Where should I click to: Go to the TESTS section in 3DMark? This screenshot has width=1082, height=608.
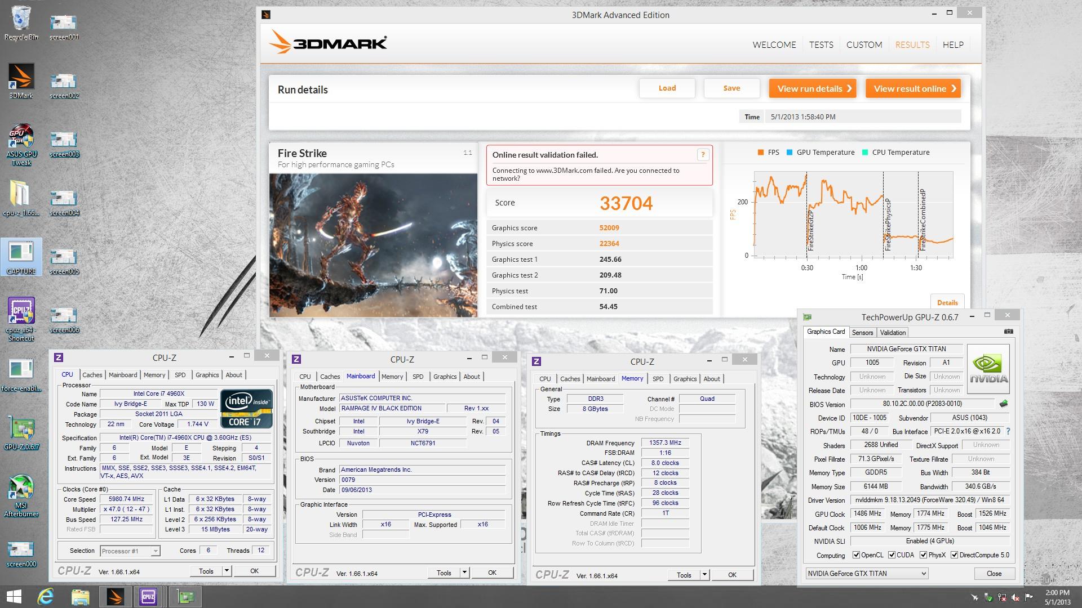[821, 45]
